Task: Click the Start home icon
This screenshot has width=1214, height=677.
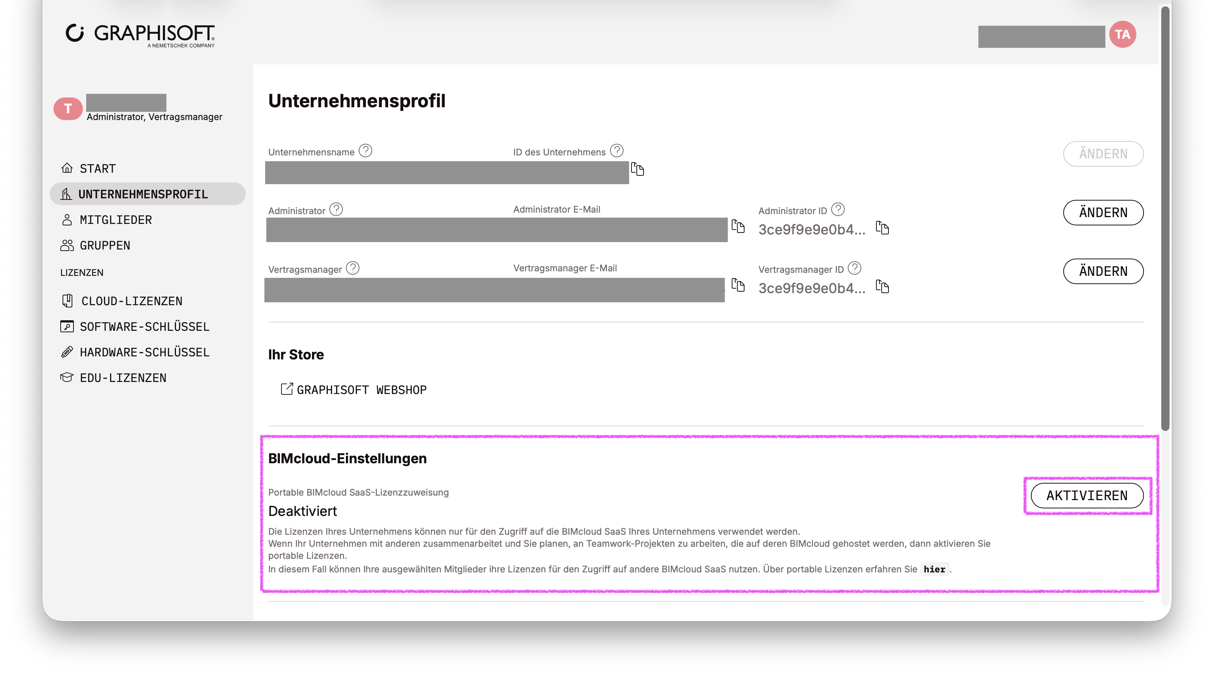Action: [67, 168]
